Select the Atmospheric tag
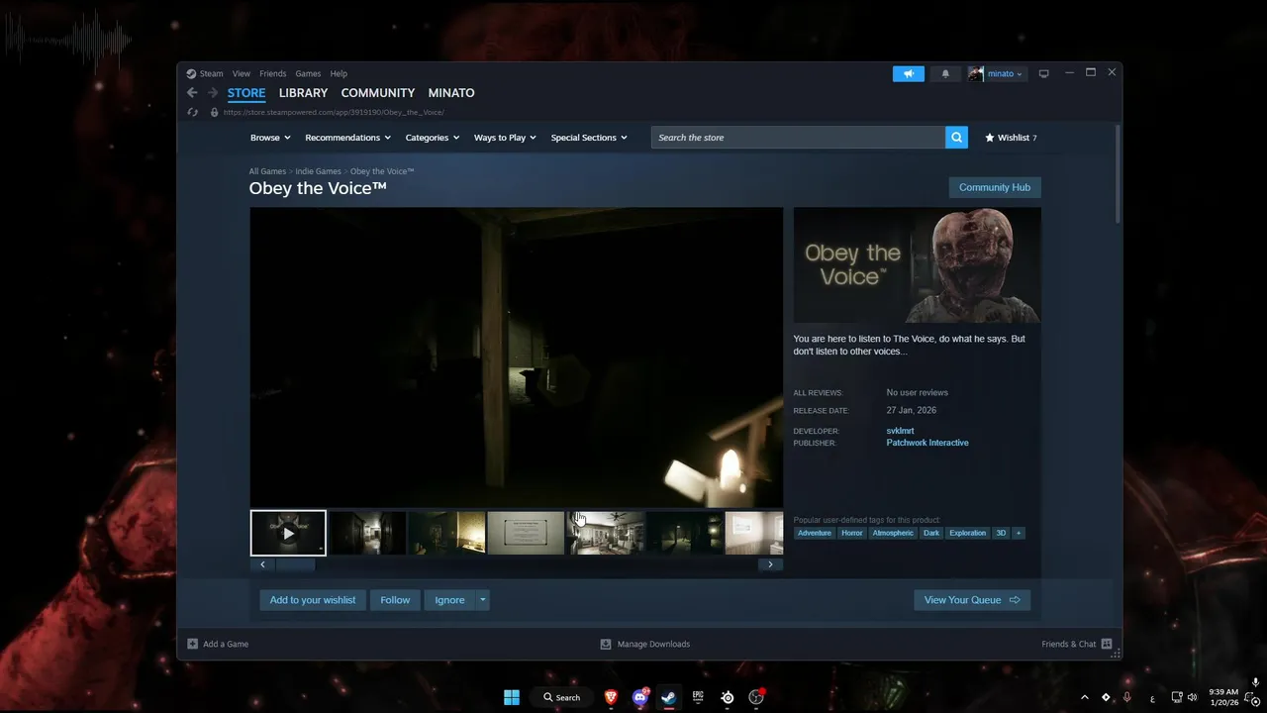This screenshot has width=1267, height=713. (x=893, y=533)
